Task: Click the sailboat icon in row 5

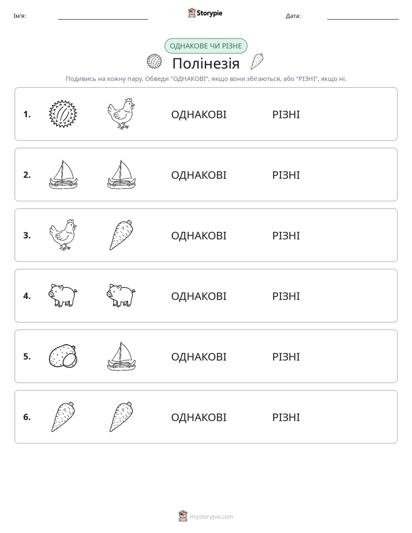Action: [121, 356]
